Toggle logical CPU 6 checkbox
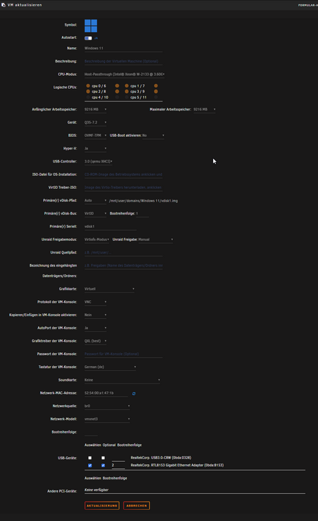 click(117, 85)
